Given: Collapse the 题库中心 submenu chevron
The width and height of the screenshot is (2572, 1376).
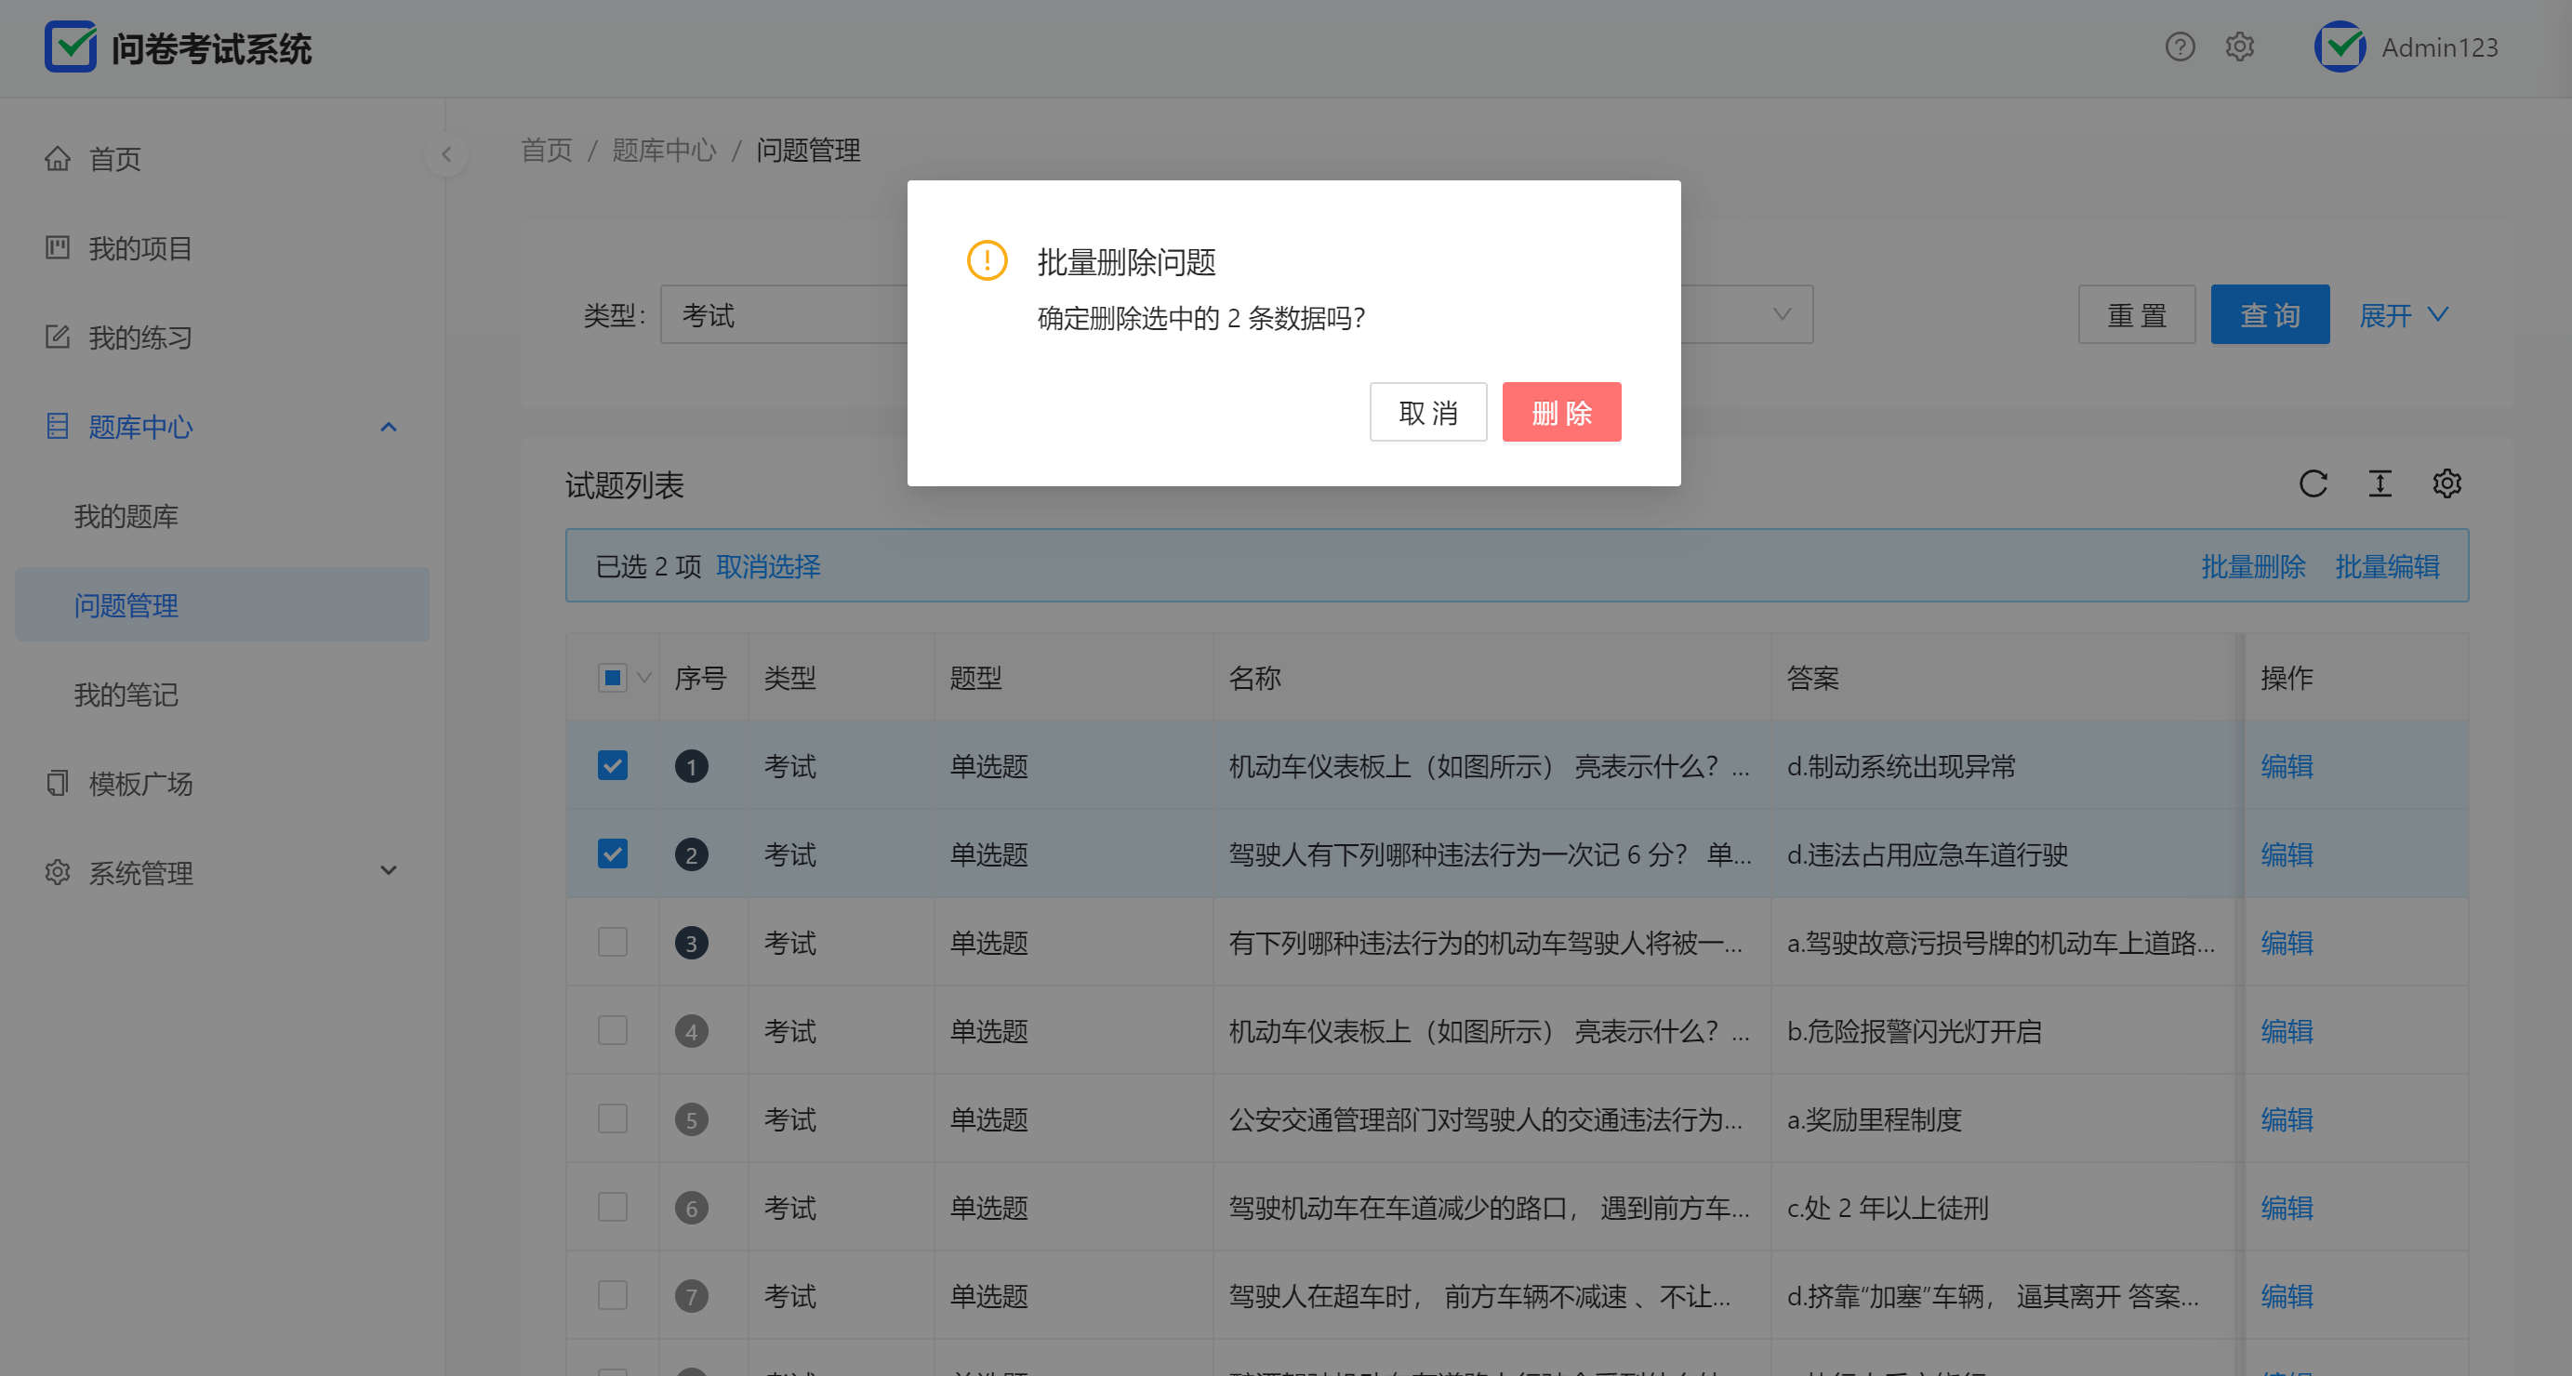Looking at the screenshot, I should (389, 428).
